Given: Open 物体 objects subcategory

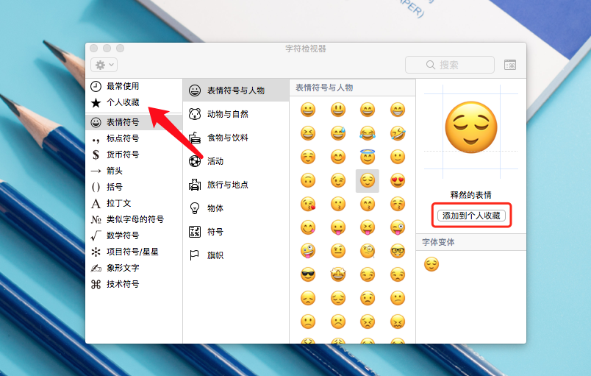Looking at the screenshot, I should 236,208.
